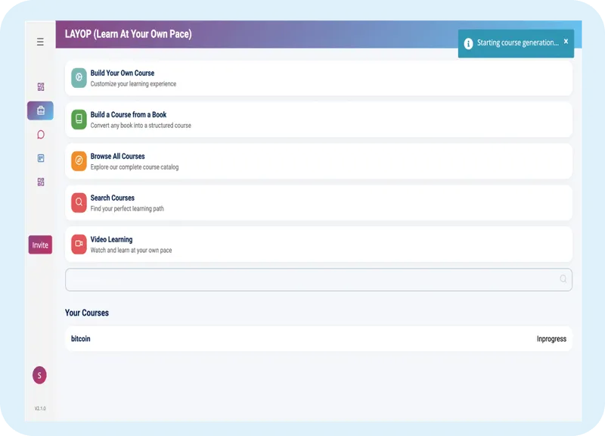Open the bitcoin course under Your Courses
This screenshot has height=436, width=605.
pyautogui.click(x=81, y=338)
